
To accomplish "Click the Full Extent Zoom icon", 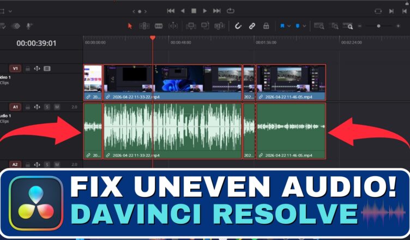I will [x=319, y=26].
